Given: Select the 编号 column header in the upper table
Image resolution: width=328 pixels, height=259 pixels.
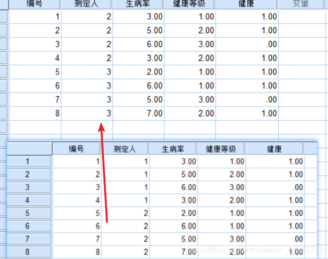Looking at the screenshot, I should tap(35, 4).
